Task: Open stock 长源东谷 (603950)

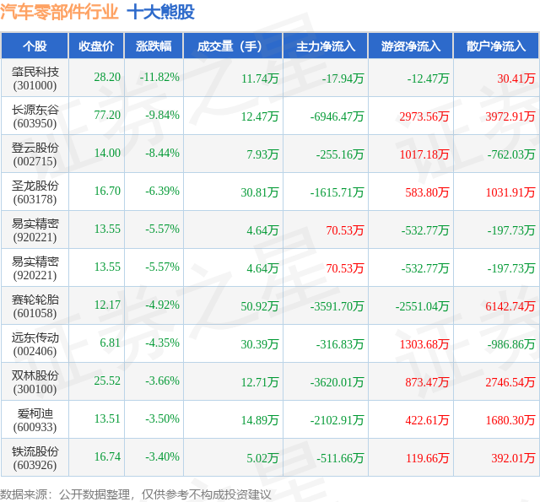Action: (35, 116)
